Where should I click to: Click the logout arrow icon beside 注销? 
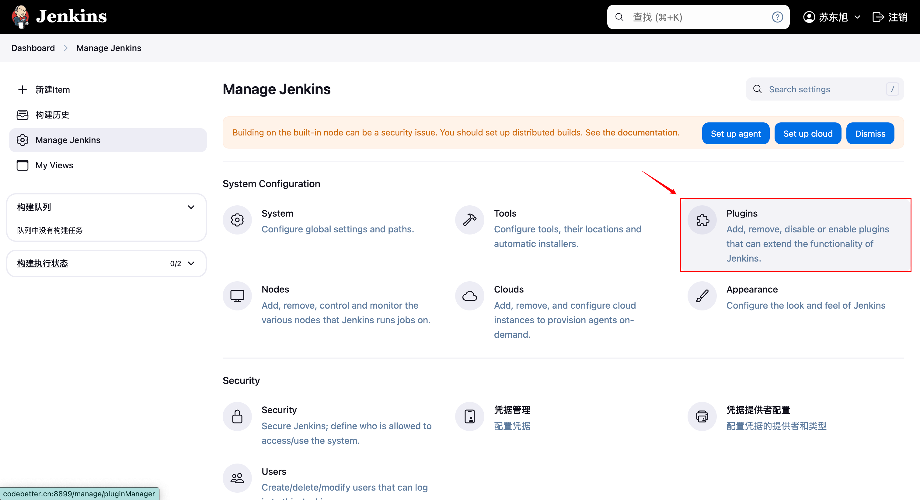tap(878, 17)
